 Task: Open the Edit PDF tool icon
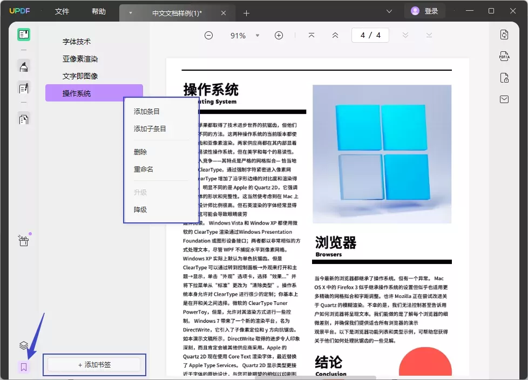click(x=24, y=88)
